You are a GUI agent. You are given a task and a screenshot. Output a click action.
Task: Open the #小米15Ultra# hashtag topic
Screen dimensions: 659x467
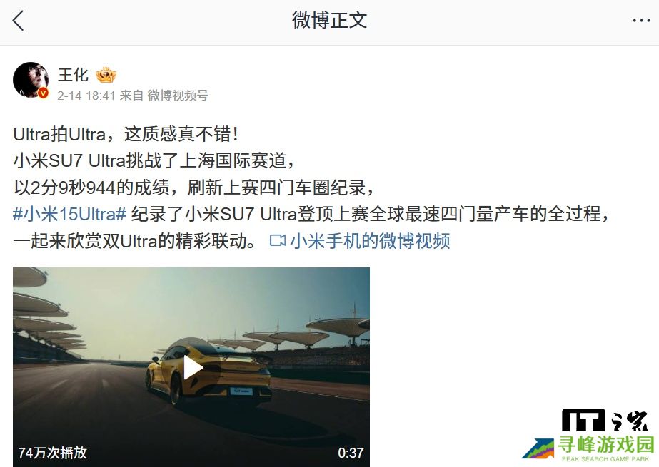pos(69,215)
